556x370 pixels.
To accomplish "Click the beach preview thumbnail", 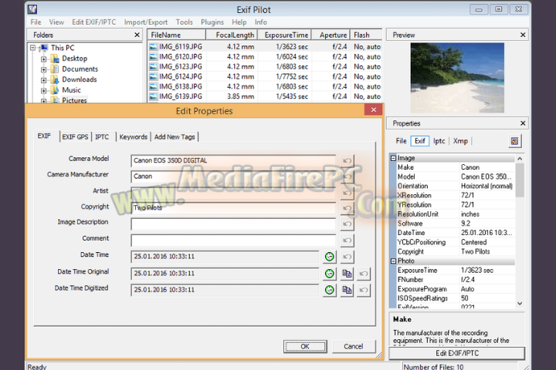I will click(457, 78).
